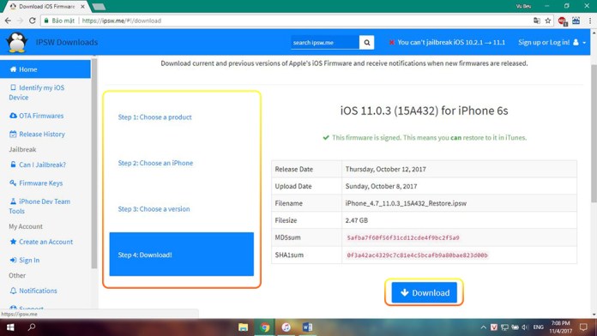Click the search magnifier button
This screenshot has width=597, height=336.
pyautogui.click(x=366, y=42)
